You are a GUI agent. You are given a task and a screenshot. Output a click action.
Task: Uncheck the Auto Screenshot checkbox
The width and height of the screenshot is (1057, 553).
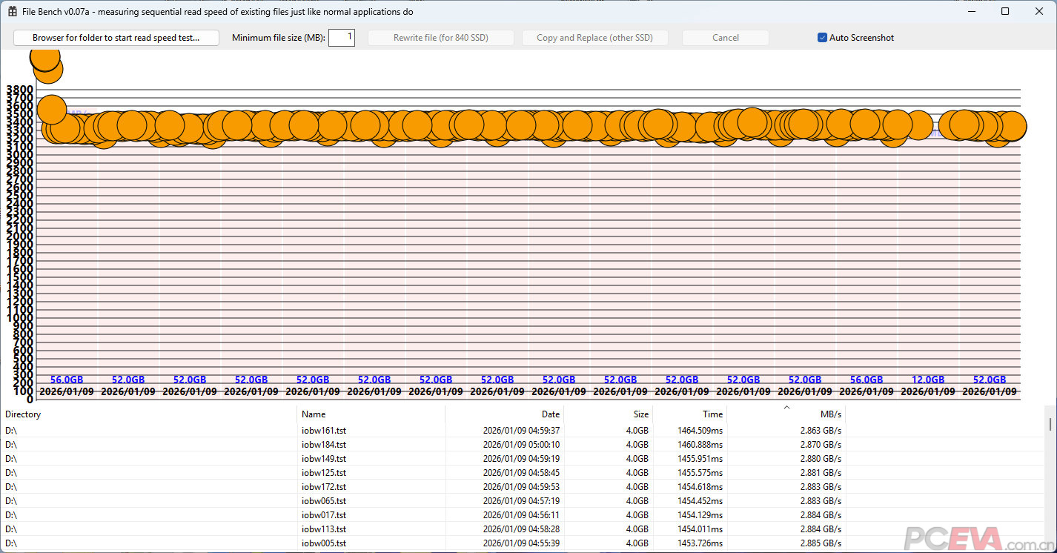[x=822, y=38]
